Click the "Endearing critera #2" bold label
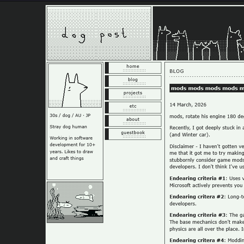 click(x=197, y=197)
